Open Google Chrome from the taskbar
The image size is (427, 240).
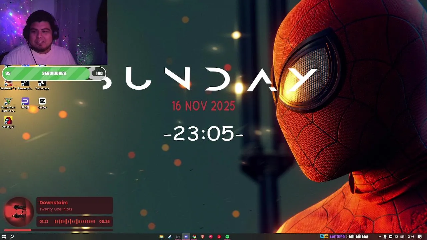(x=194, y=237)
